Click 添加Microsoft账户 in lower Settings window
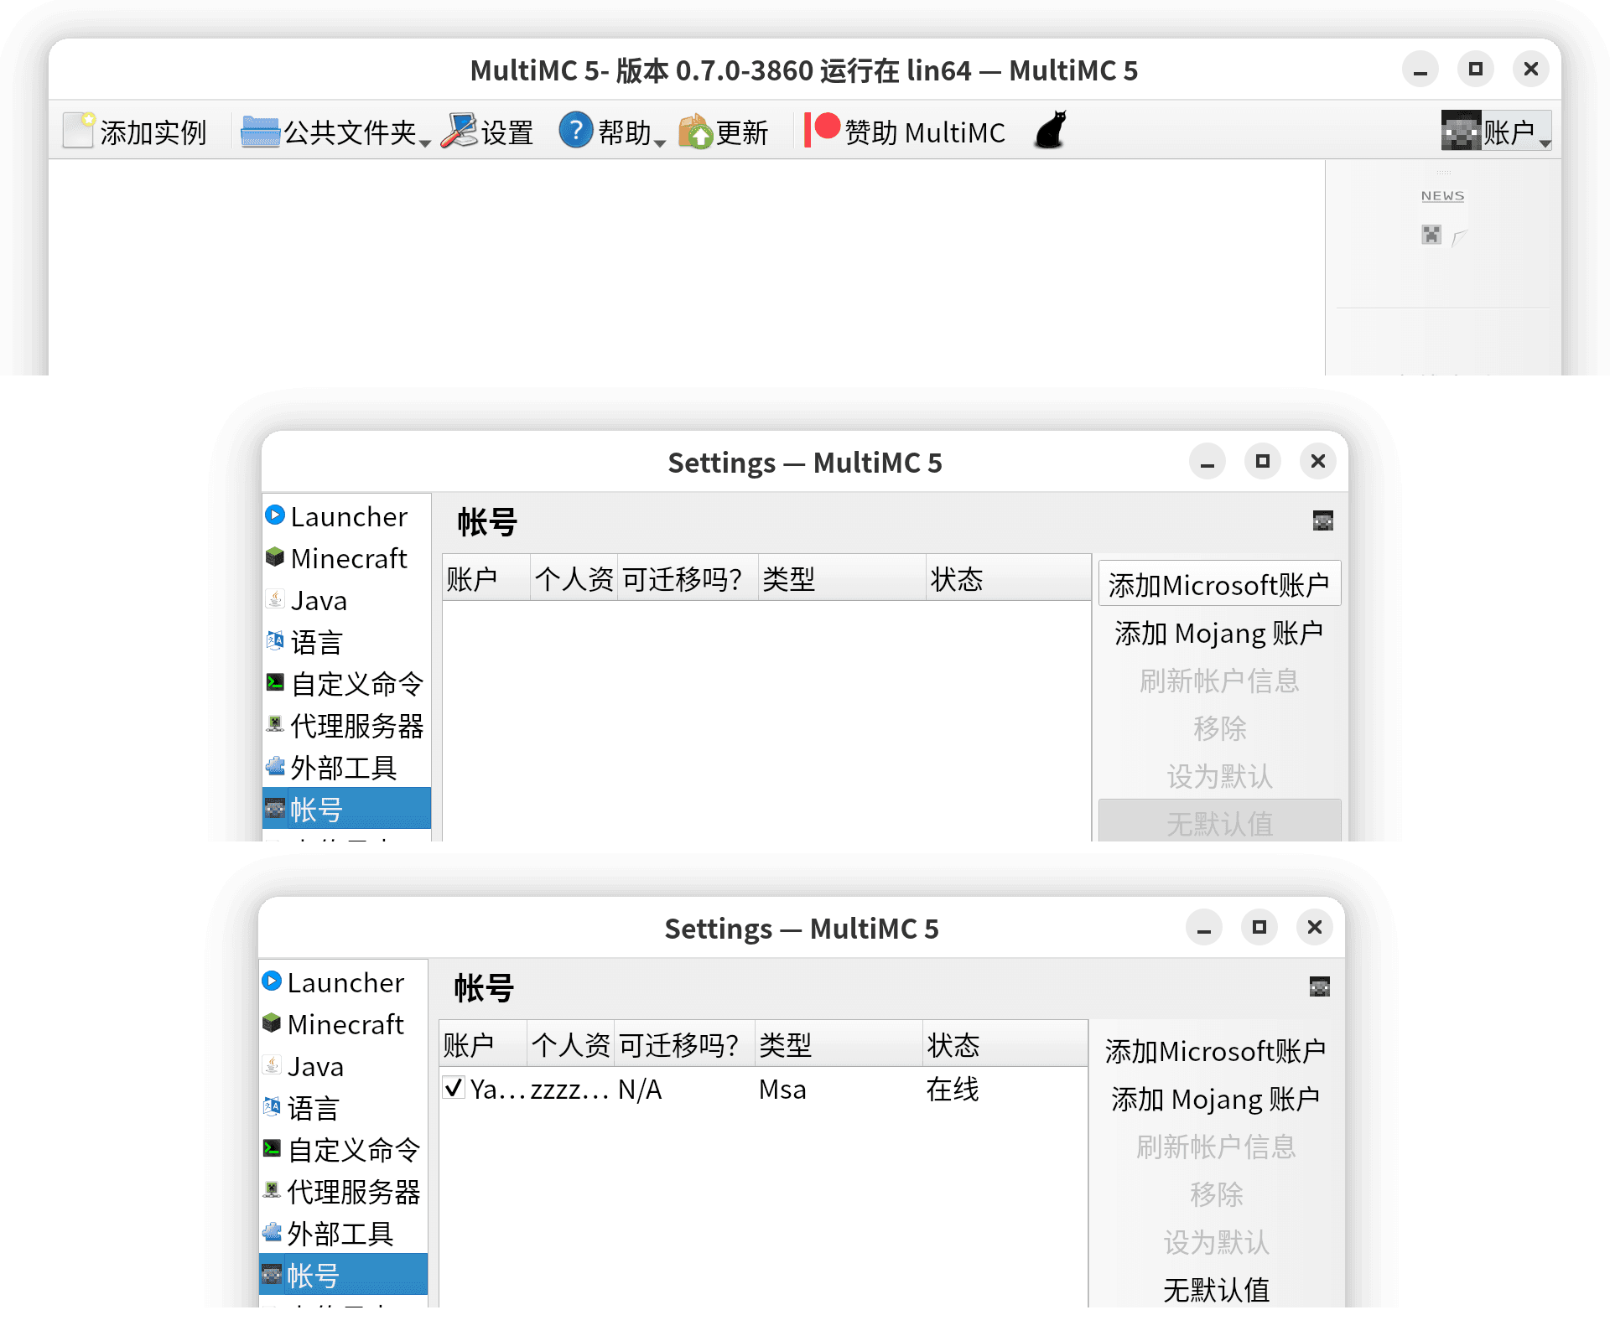Image resolution: width=1610 pixels, height=1341 pixels. tap(1216, 1050)
